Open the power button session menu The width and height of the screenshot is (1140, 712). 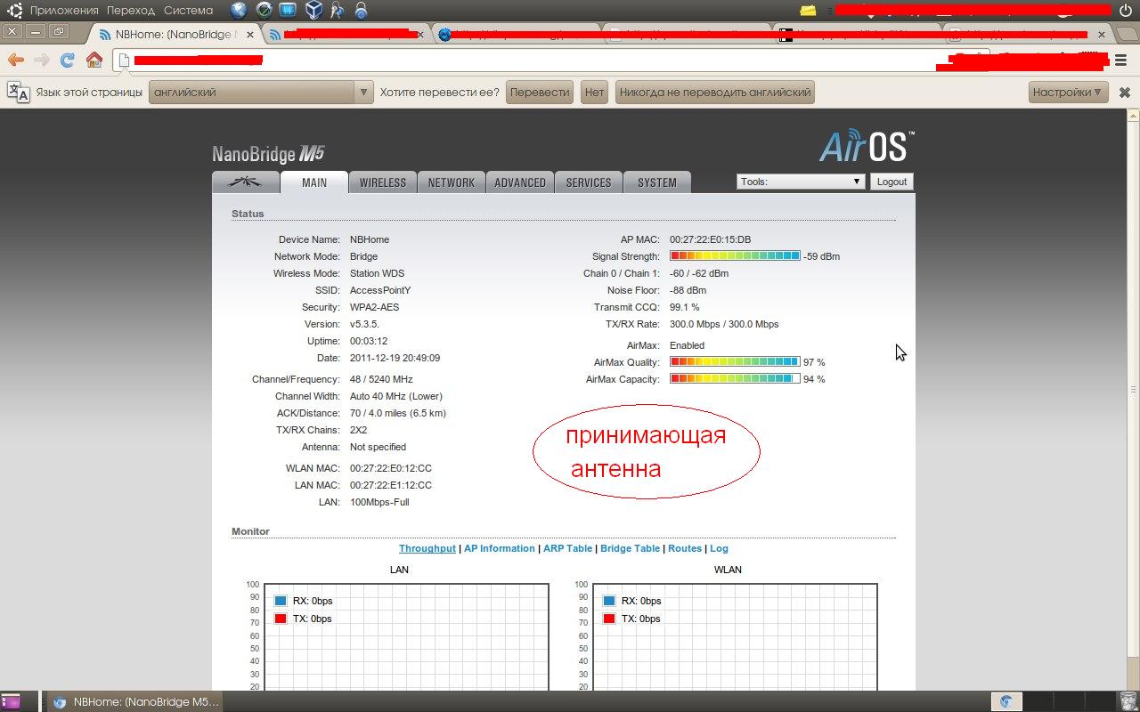pyautogui.click(x=1125, y=11)
